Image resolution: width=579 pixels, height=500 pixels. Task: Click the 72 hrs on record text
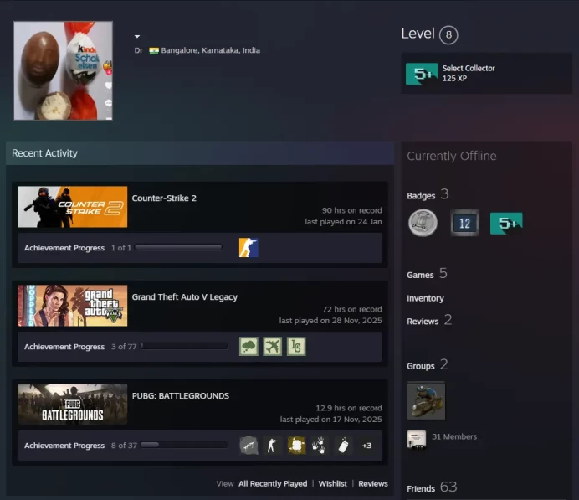(352, 309)
